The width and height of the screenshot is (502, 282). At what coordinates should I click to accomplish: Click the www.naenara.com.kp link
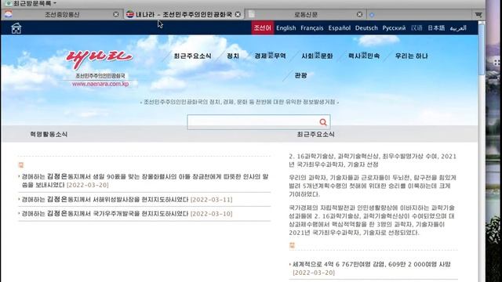(x=100, y=84)
